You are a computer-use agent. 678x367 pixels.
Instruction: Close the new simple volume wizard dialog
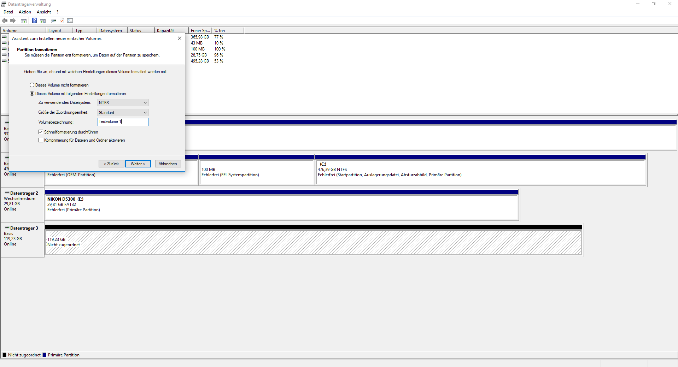tap(180, 38)
